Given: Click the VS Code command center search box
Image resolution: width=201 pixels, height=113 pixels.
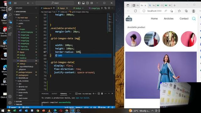Looking at the screenshot, I should (x=55, y=3).
